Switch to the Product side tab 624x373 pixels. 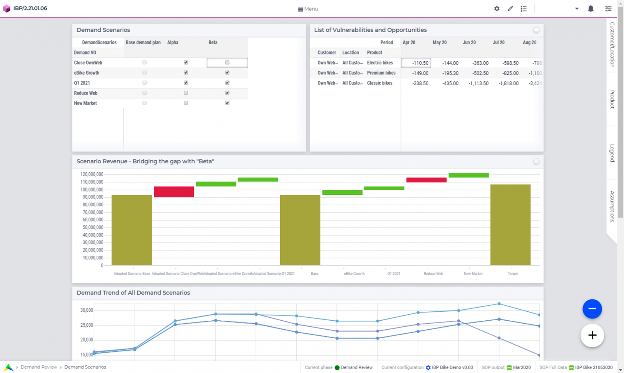pyautogui.click(x=611, y=98)
